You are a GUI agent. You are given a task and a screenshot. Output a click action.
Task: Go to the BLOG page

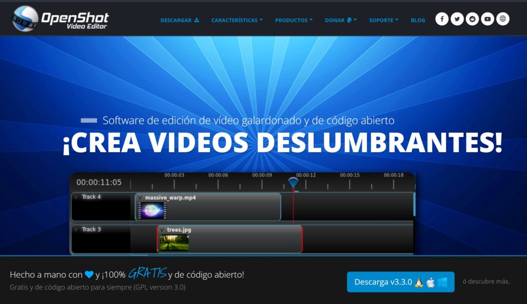(418, 20)
